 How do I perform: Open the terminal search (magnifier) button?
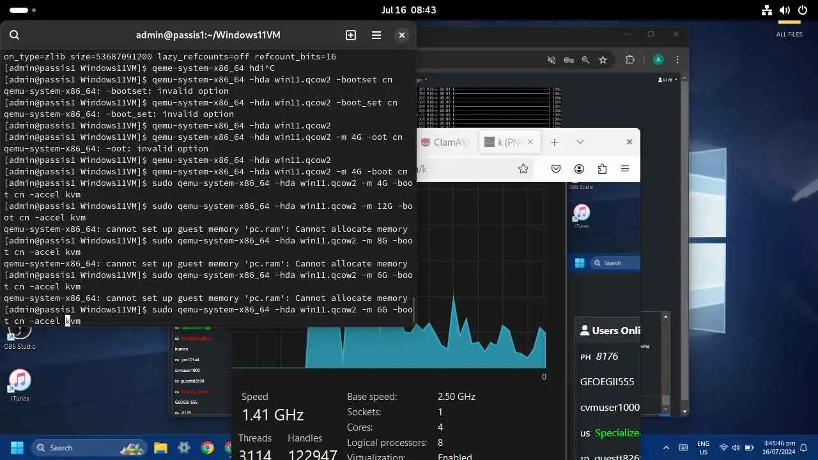pyautogui.click(x=15, y=35)
